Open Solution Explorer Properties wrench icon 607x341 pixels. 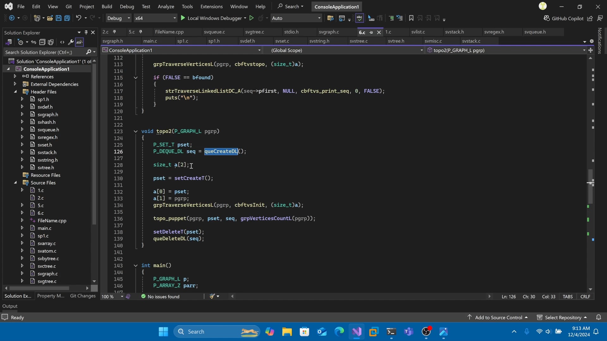point(71,42)
